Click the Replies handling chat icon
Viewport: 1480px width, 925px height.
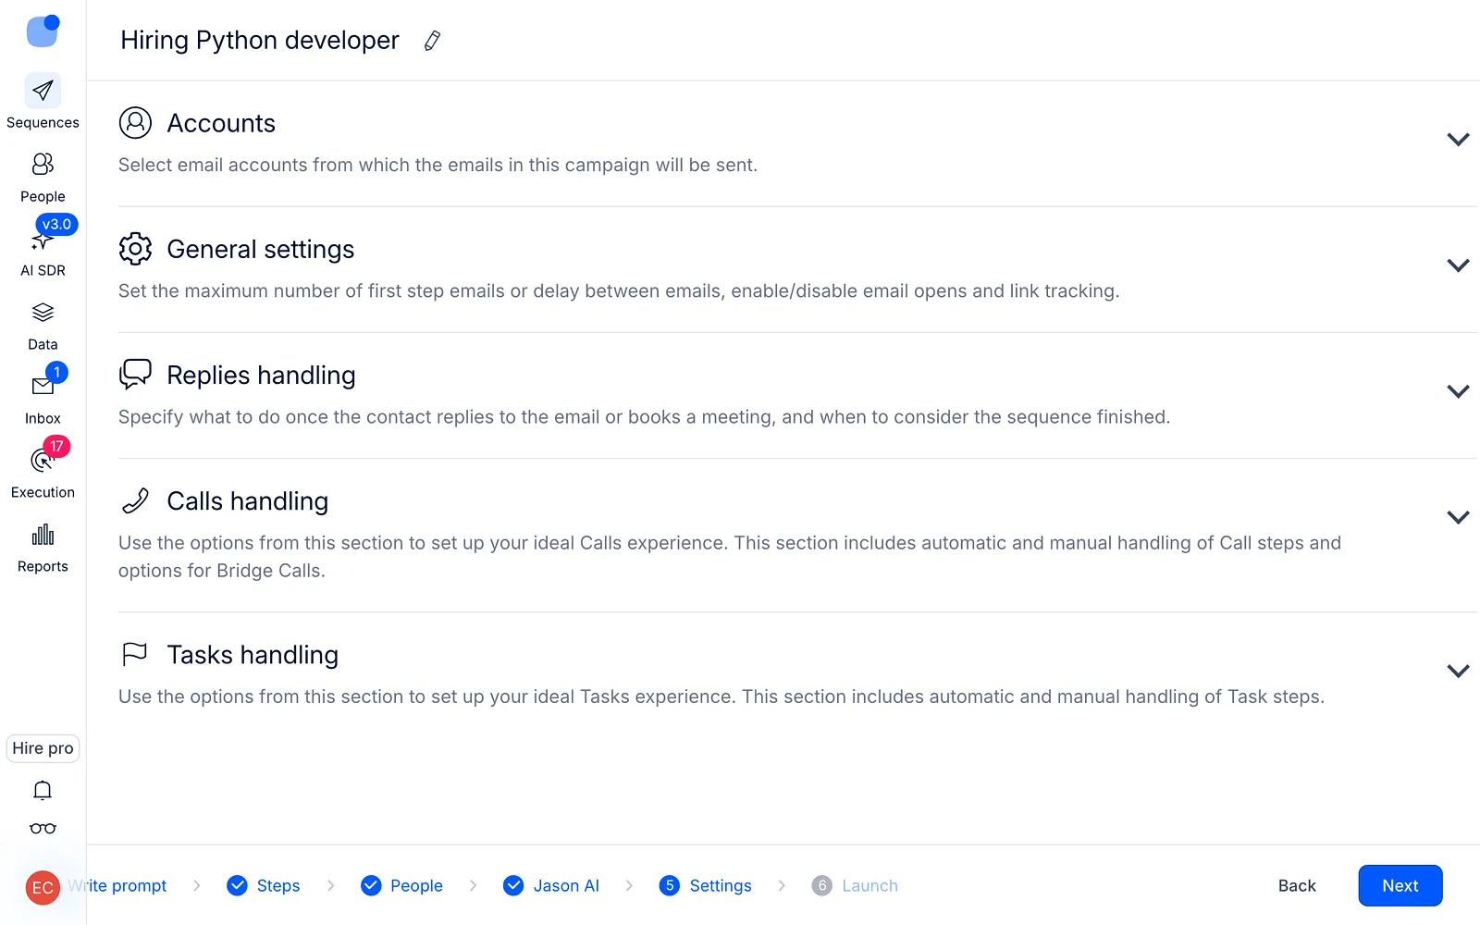click(135, 374)
